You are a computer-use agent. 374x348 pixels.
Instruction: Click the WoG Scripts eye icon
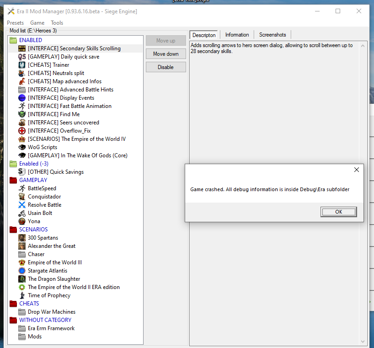pos(21,147)
